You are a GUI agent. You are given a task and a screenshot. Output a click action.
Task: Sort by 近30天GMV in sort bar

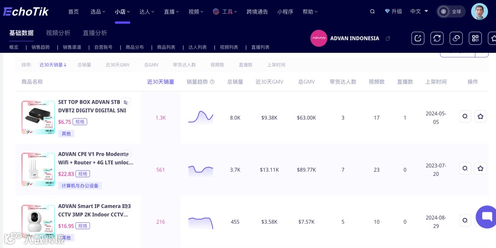(118, 65)
